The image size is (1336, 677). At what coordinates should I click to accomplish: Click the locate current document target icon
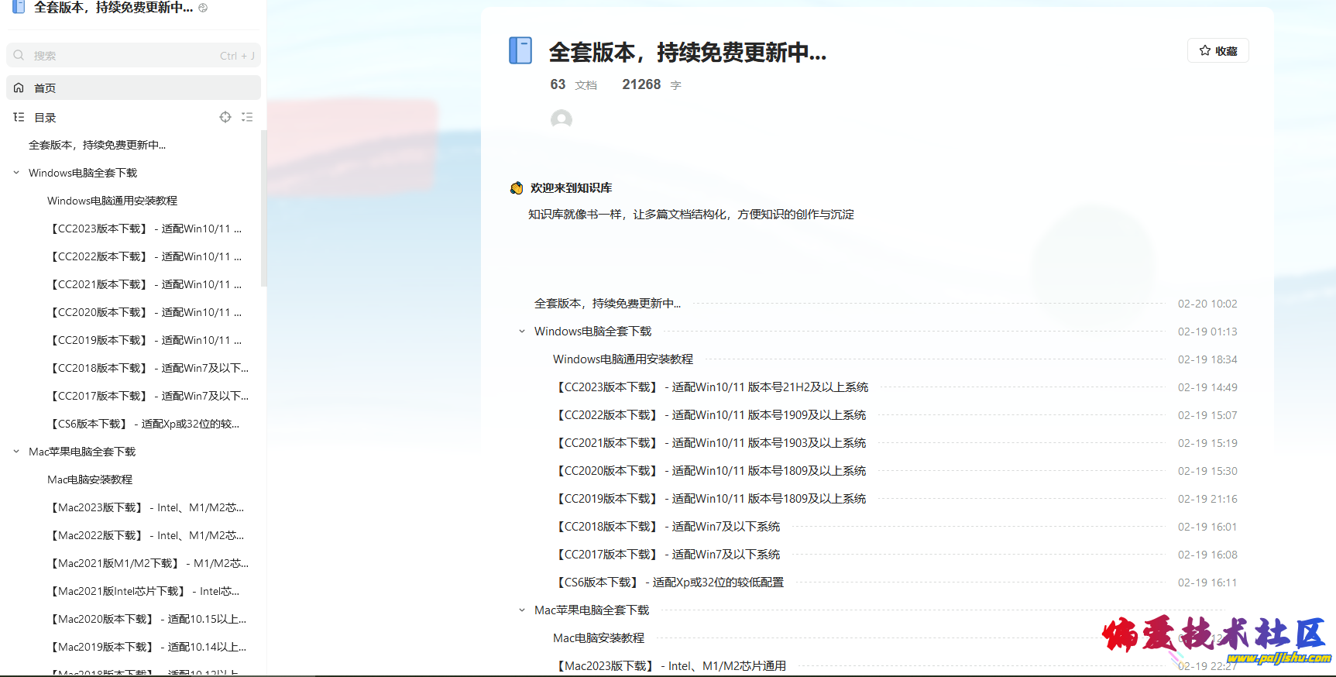point(225,117)
